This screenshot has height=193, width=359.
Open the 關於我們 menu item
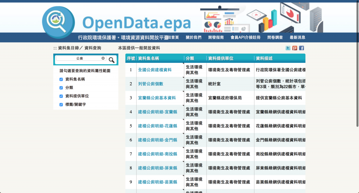pos(194,37)
